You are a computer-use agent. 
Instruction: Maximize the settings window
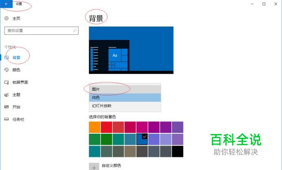point(264,4)
